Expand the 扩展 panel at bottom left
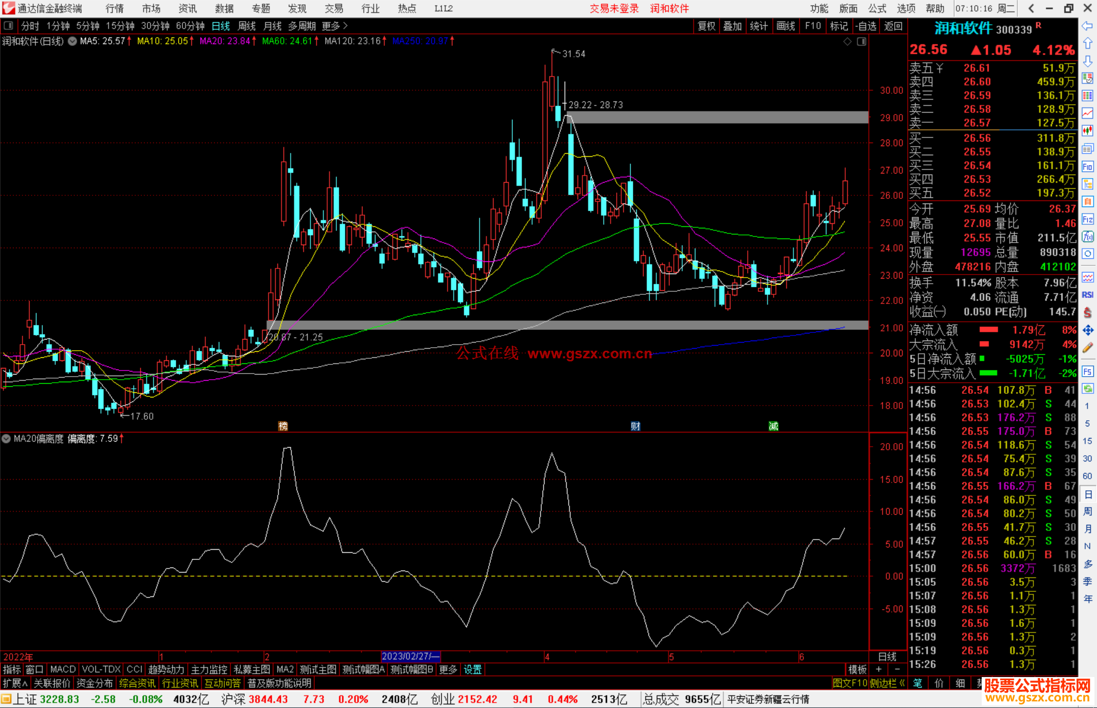 pos(15,683)
